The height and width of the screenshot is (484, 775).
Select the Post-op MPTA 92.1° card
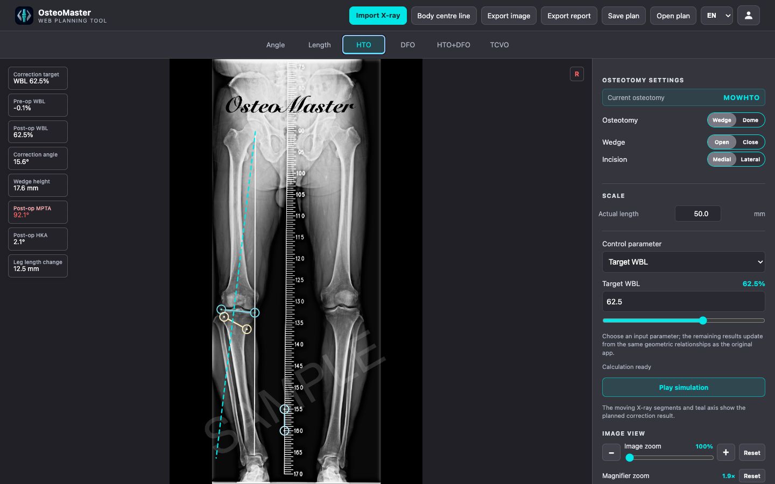pos(38,212)
